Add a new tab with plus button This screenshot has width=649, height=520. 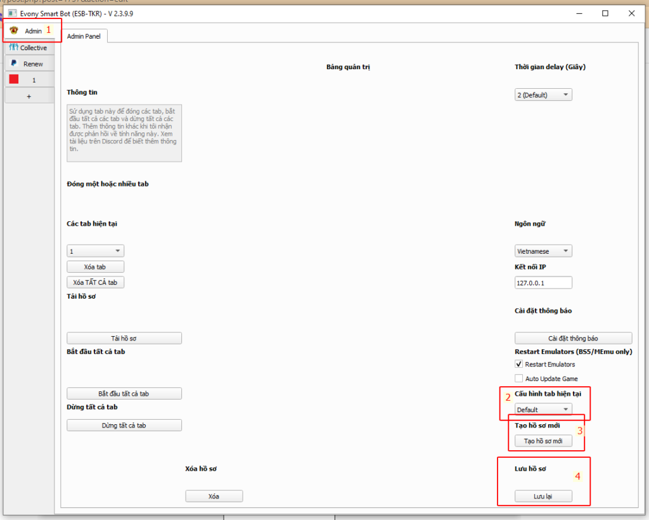[29, 96]
